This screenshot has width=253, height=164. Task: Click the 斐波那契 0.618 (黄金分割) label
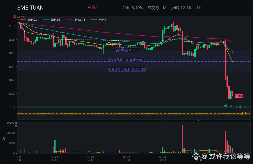127,69
